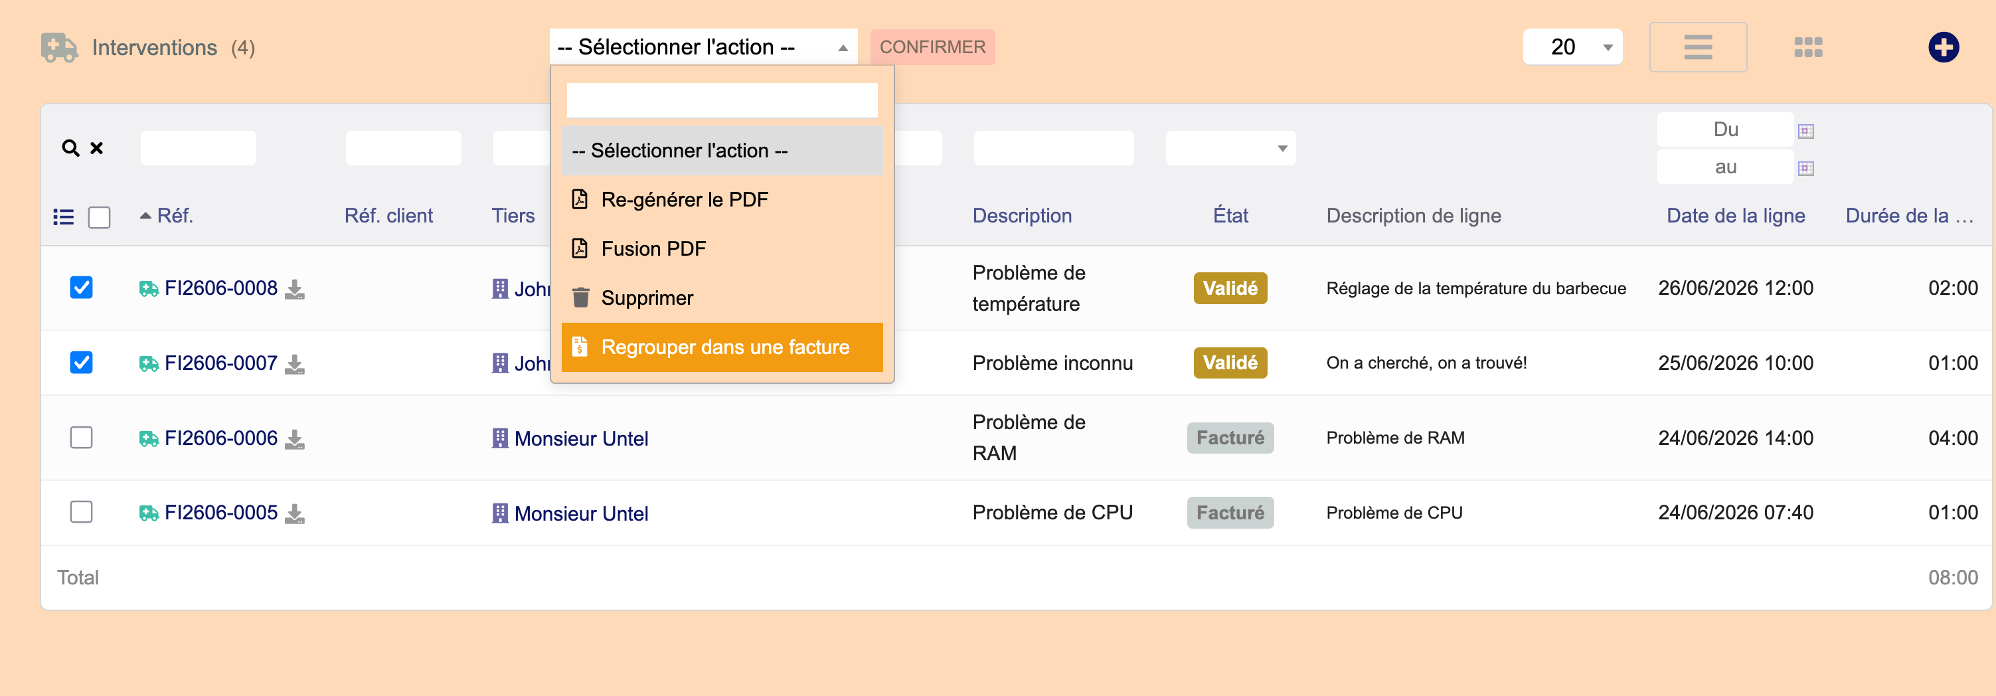
Task: Uncheck the FI2606-0008 row checkbox
Action: (x=82, y=288)
